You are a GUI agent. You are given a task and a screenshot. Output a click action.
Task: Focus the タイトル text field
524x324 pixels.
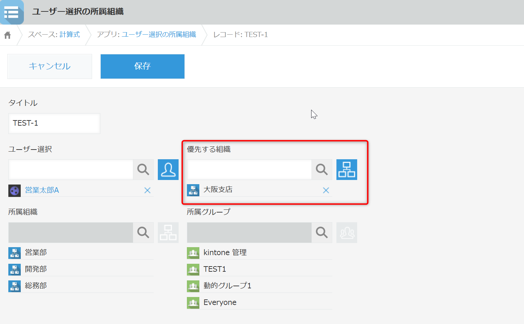coord(54,124)
